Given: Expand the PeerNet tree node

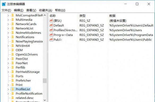Looking at the screenshot, I should [x=8, y=63].
